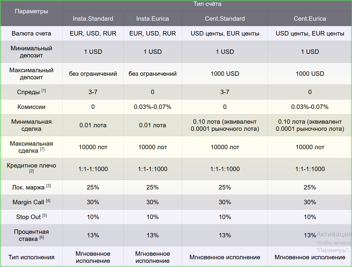352x267 pixels.
Task: Click Cent.Standard maximum deposit 1000 USD cell
Action: (x=225, y=74)
